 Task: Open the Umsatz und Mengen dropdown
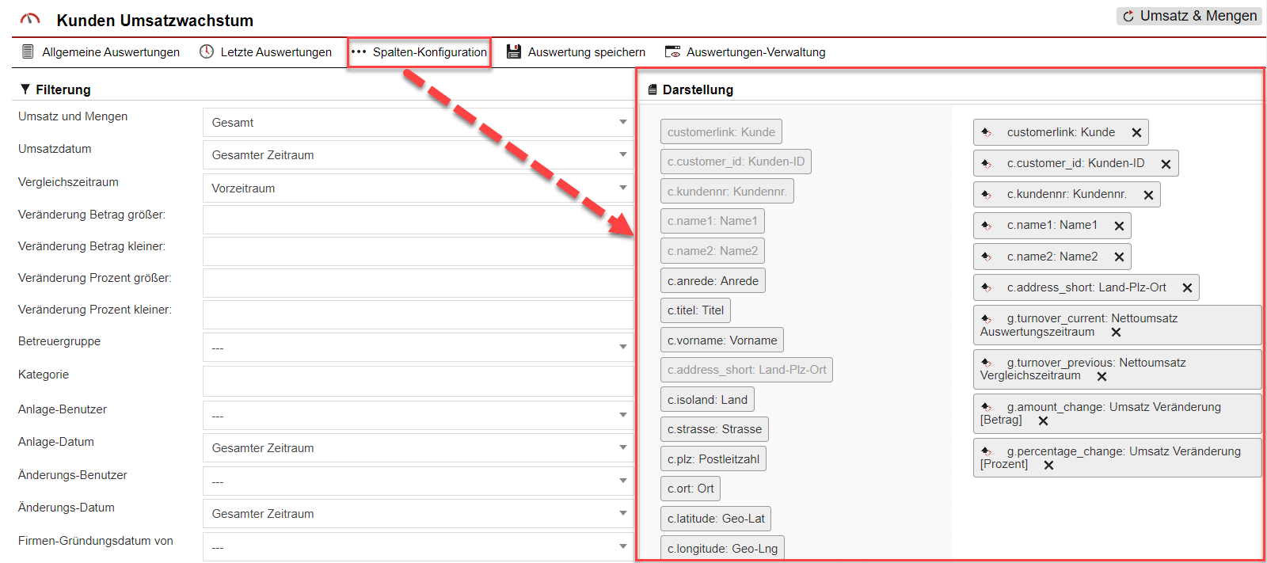pyautogui.click(x=417, y=123)
